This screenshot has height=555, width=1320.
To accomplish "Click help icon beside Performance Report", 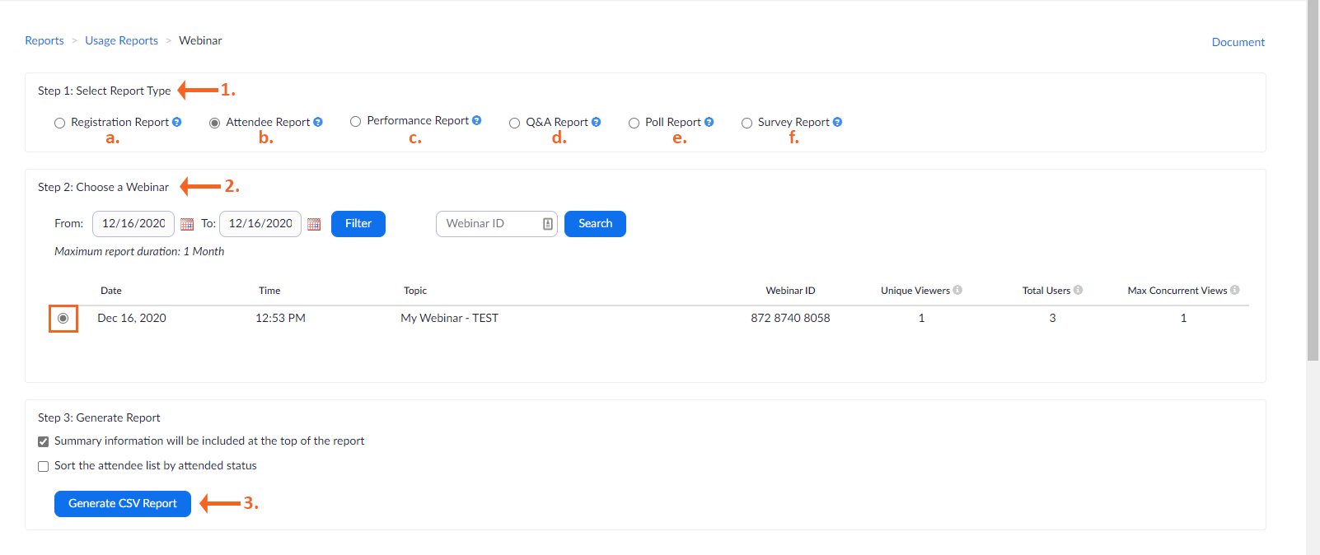I will (477, 120).
